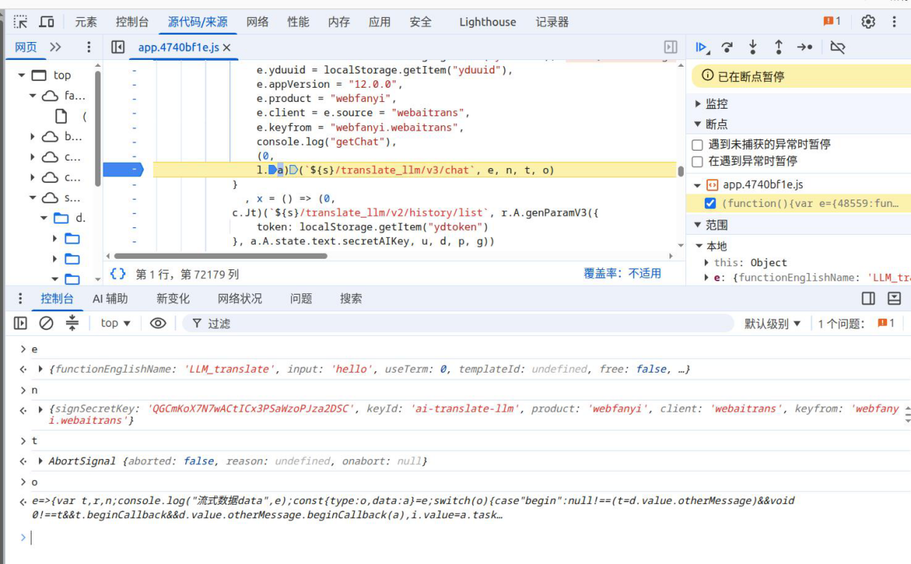
Task: Open the Security (安全) tab
Action: tap(421, 22)
